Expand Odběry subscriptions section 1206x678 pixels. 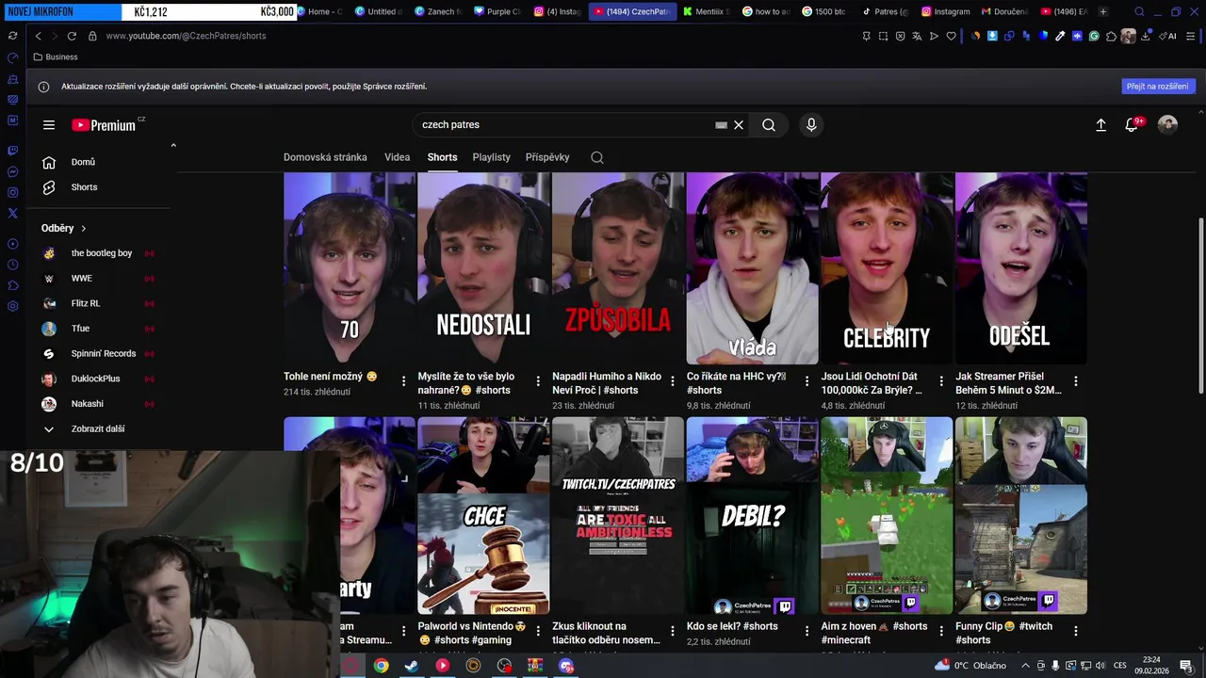[64, 228]
